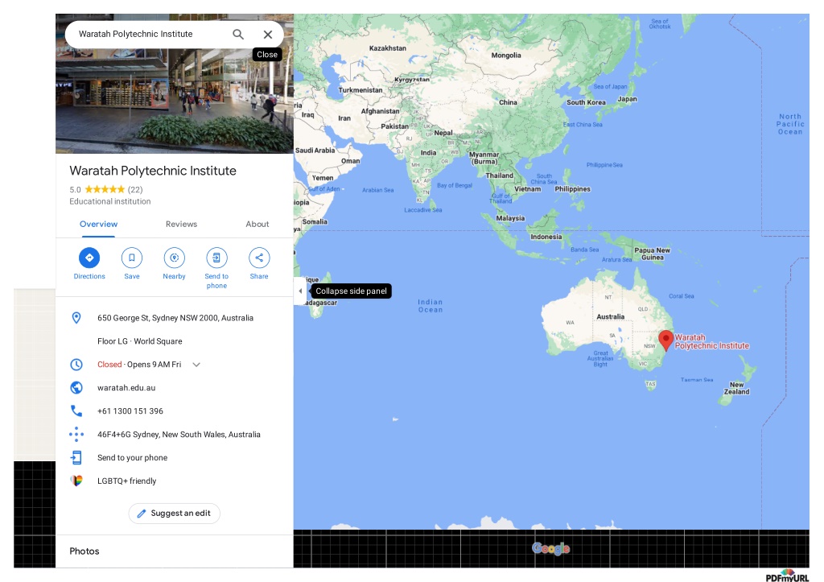Open the About tab
Viewport: 824px width, 582px height.
coord(257,224)
